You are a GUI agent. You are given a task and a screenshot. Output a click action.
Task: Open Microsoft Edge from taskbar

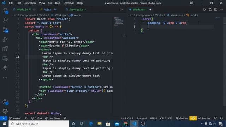91,124
